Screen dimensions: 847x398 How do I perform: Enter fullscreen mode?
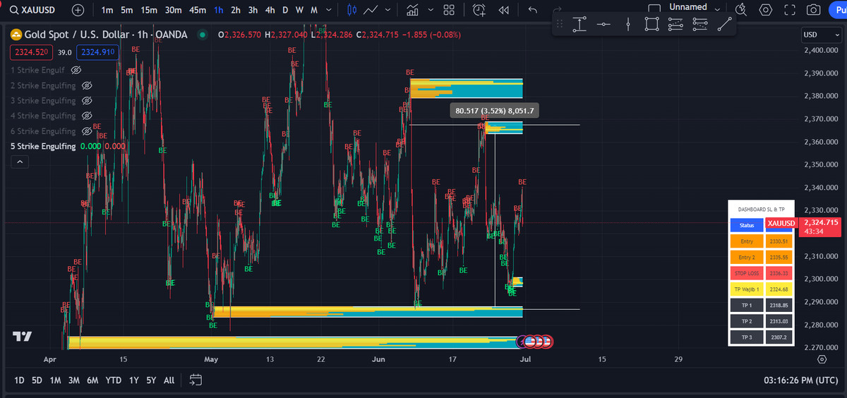pos(790,11)
